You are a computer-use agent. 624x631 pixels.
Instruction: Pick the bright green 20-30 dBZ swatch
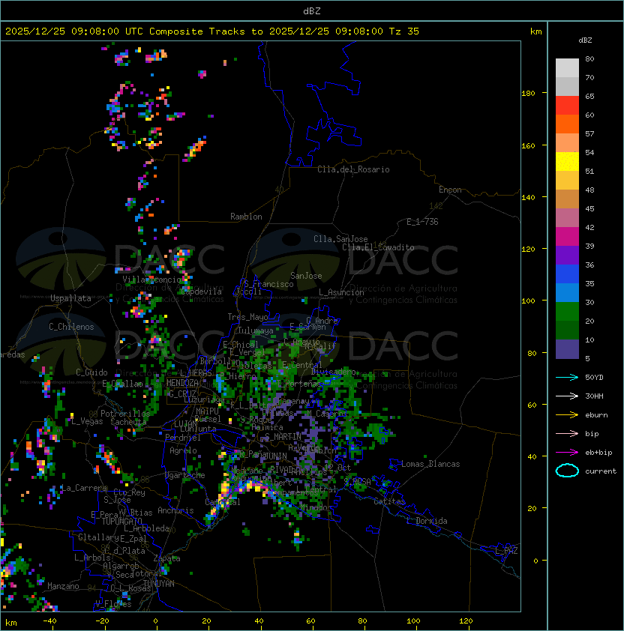[567, 312]
